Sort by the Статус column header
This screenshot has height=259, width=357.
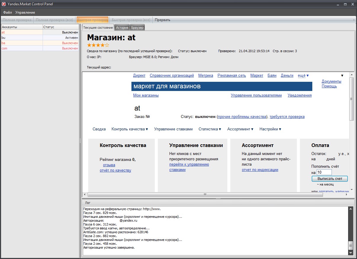tap(61, 27)
